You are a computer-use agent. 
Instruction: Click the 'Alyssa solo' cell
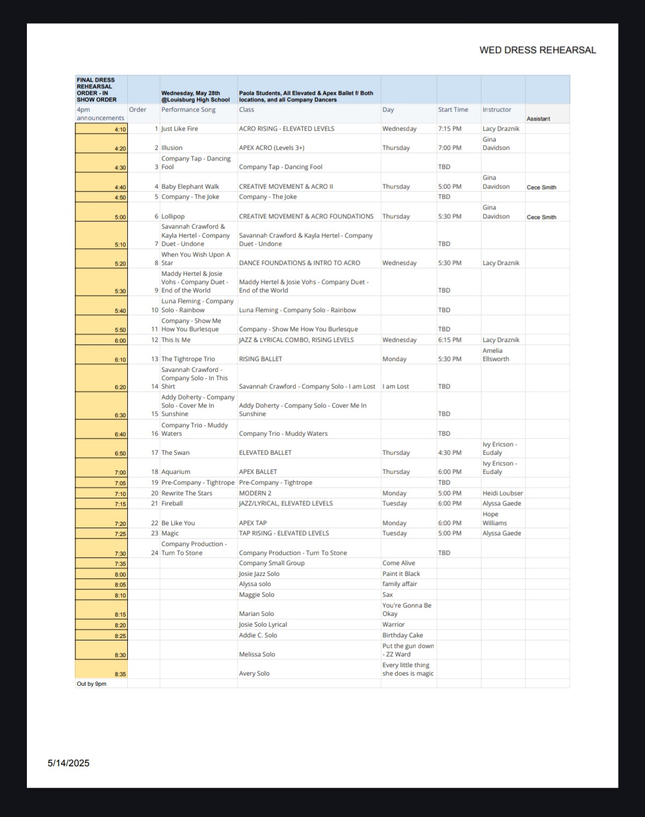pos(309,584)
